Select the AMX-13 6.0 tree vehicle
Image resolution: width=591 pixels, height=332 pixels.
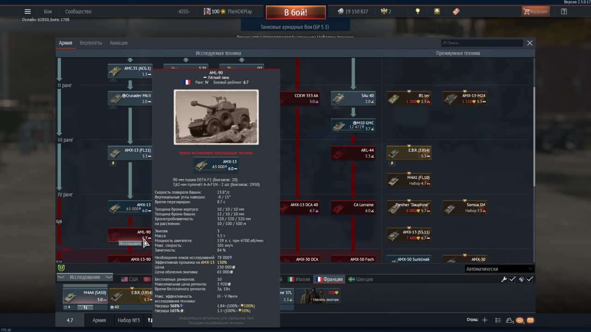130,207
